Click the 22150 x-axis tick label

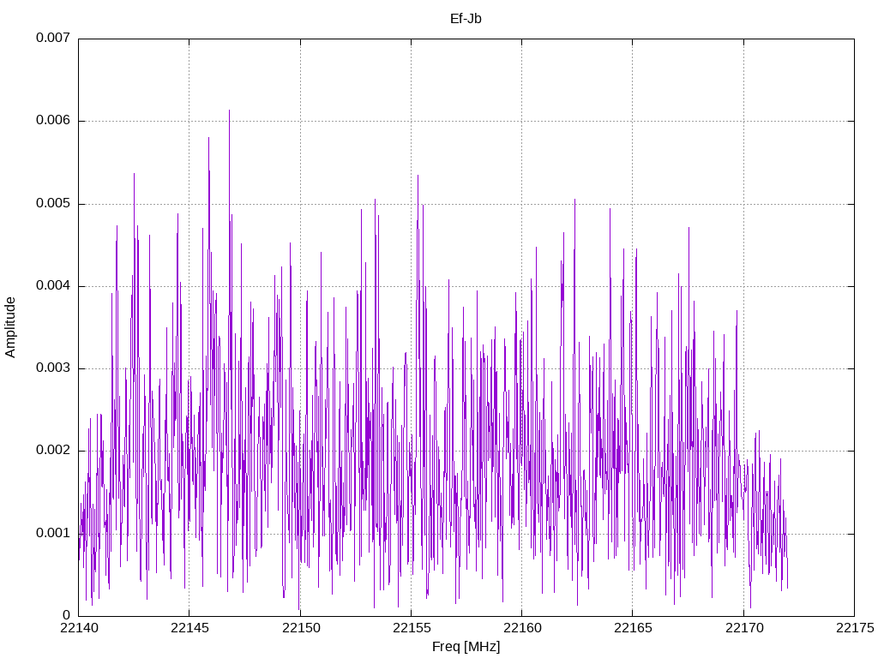301,628
